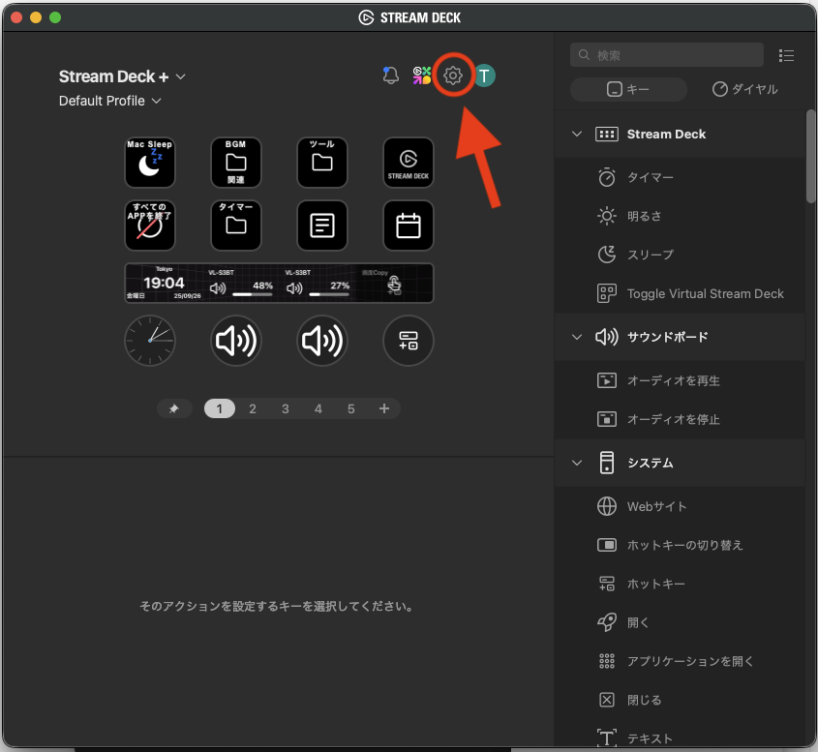818x752 pixels.
Task: Select the Mac Sleep key
Action: click(150, 163)
